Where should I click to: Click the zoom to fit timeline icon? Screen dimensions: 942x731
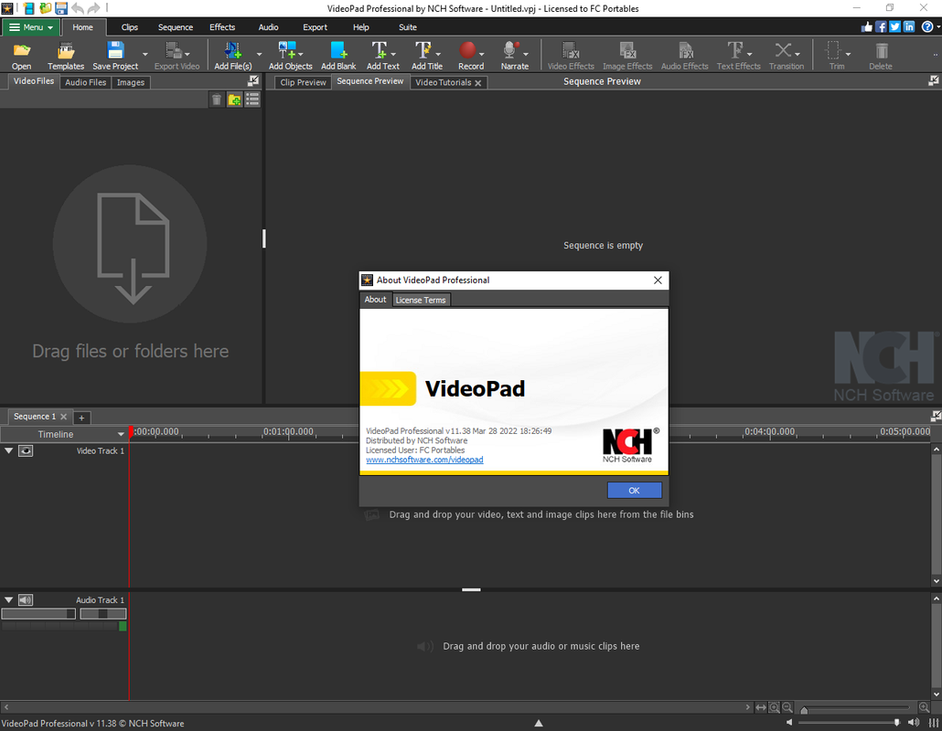tap(761, 707)
